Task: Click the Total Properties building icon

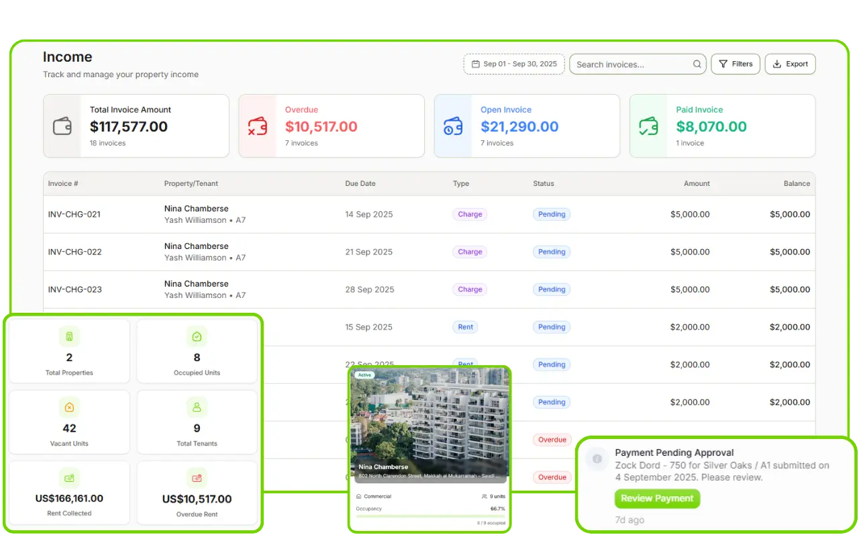Action: click(x=69, y=336)
